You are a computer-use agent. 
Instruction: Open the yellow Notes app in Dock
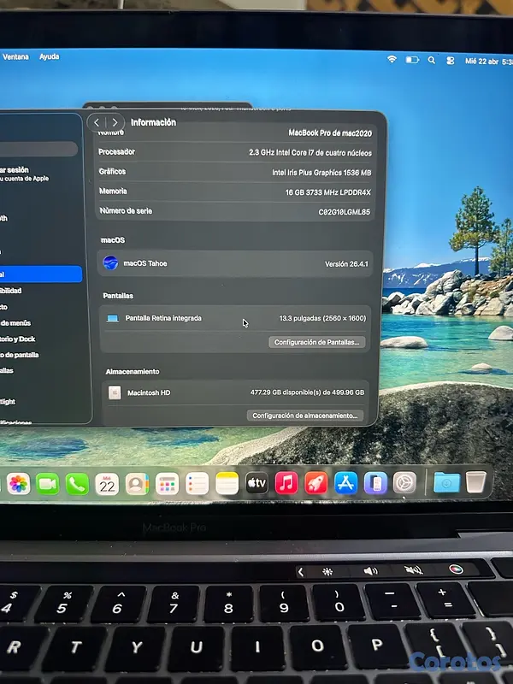point(227,483)
